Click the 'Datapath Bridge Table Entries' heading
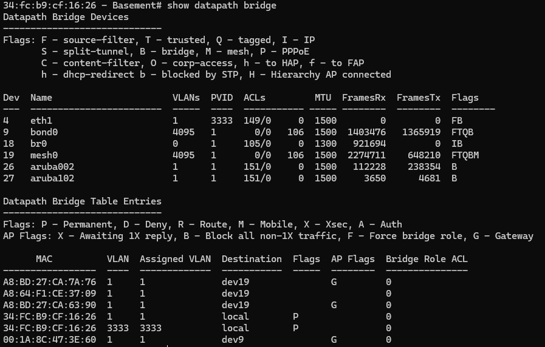The height and width of the screenshot is (347, 545). (82, 201)
